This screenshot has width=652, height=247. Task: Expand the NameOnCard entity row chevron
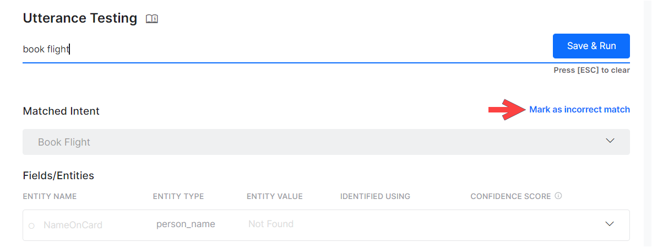pos(610,224)
